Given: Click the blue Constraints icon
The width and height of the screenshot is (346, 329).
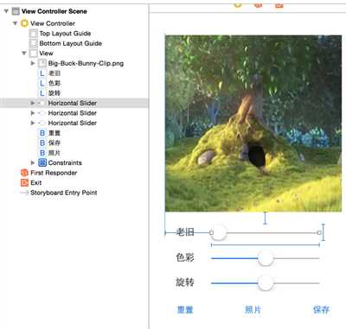Looking at the screenshot, I should (42, 162).
